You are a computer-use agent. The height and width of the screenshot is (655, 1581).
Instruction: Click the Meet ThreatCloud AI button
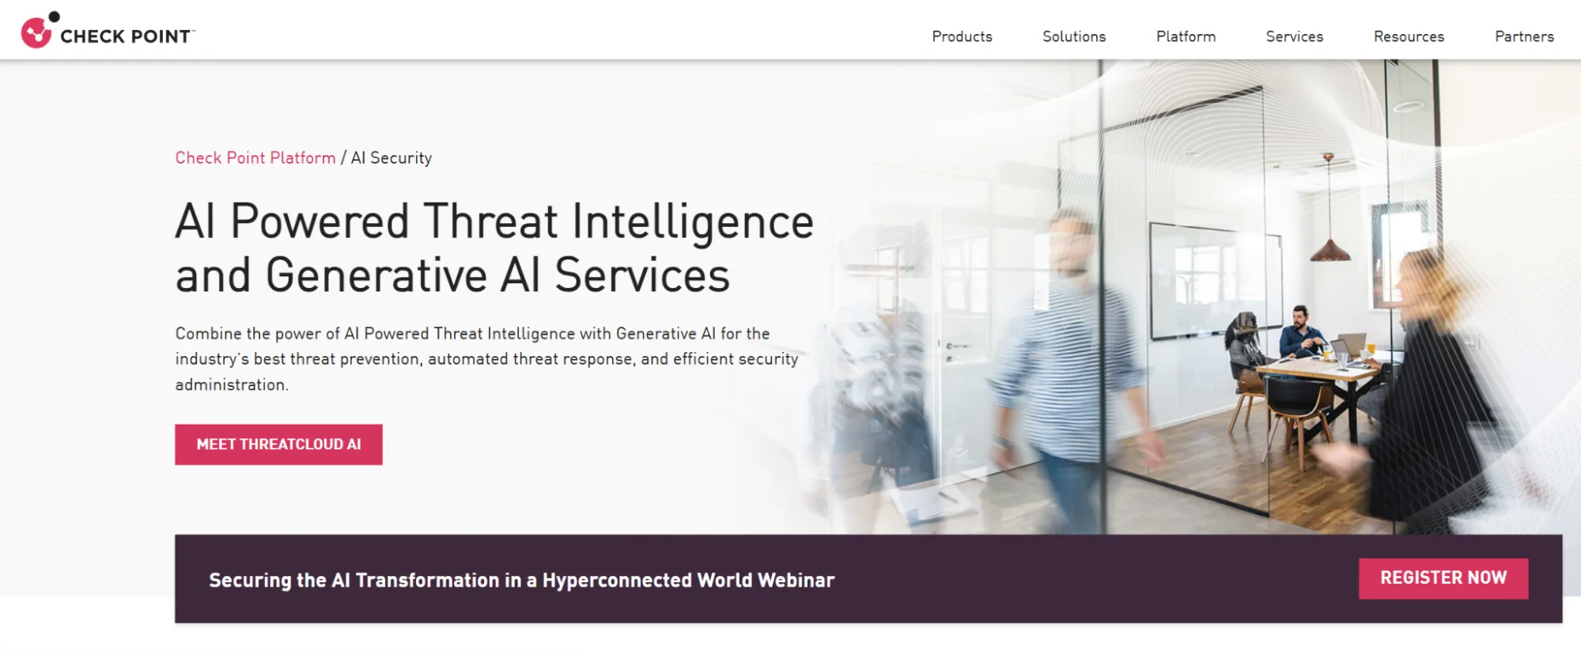[x=278, y=445]
